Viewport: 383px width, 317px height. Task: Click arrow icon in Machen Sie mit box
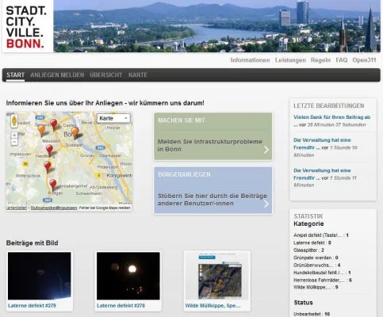266,150
